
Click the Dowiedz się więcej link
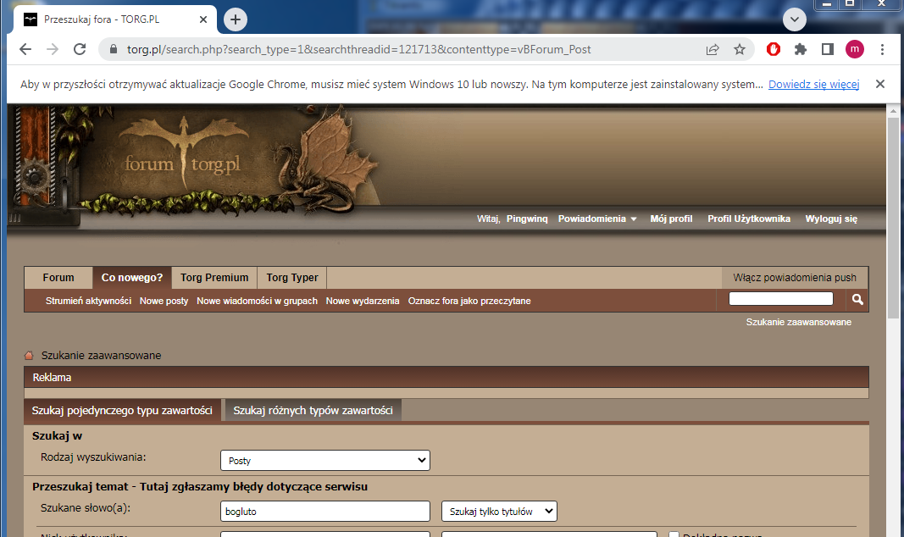coord(813,84)
